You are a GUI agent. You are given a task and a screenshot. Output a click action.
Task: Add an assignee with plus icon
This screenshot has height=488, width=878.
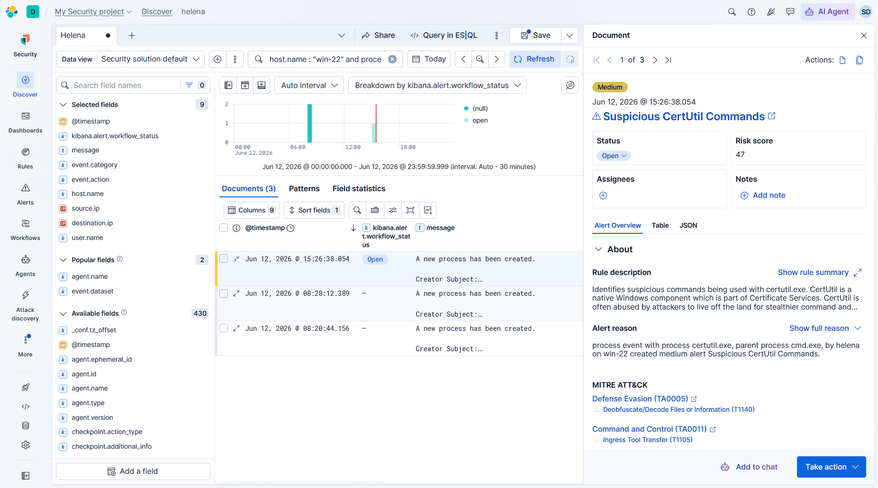(x=603, y=195)
